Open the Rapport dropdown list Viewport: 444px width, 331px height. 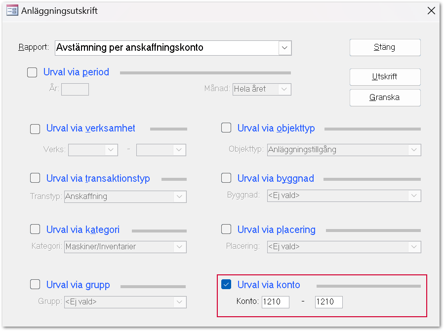pos(285,48)
